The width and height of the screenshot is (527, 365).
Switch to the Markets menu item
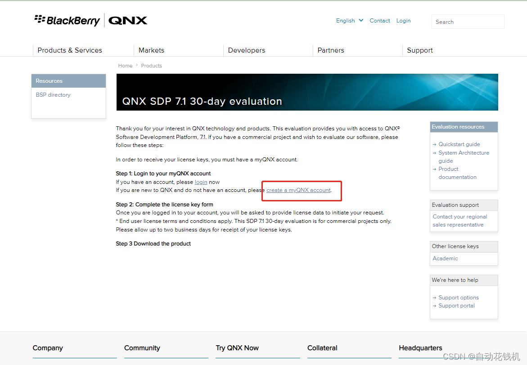click(x=151, y=50)
